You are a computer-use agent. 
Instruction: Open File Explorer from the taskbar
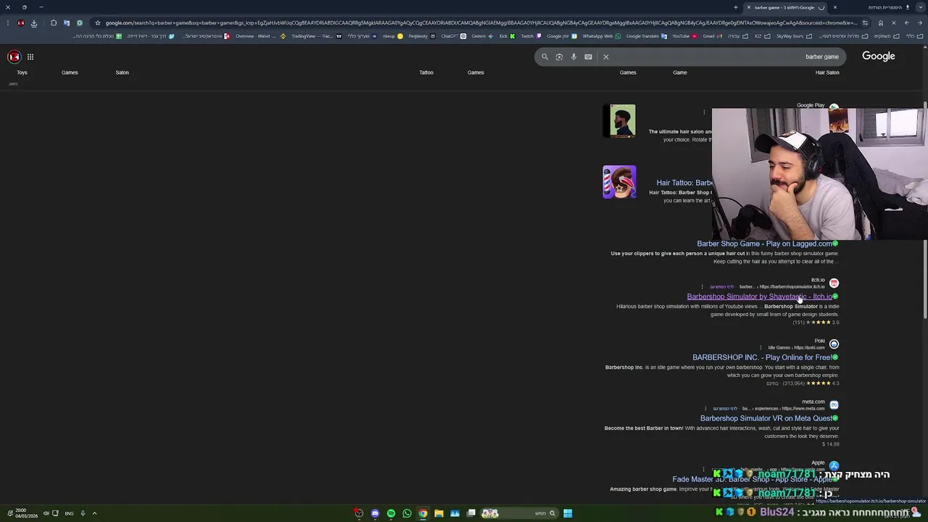tap(439, 513)
